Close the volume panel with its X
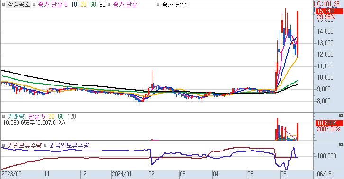This screenshot has width=344, height=179. pos(341,116)
